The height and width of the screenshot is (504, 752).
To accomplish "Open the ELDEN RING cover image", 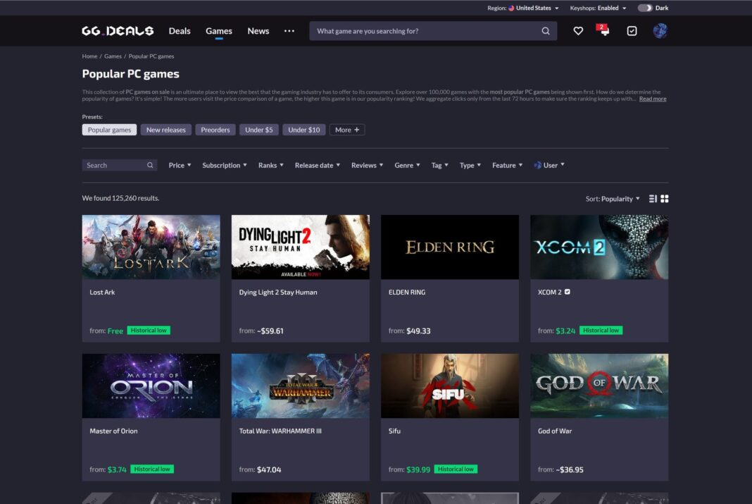I will (450, 247).
